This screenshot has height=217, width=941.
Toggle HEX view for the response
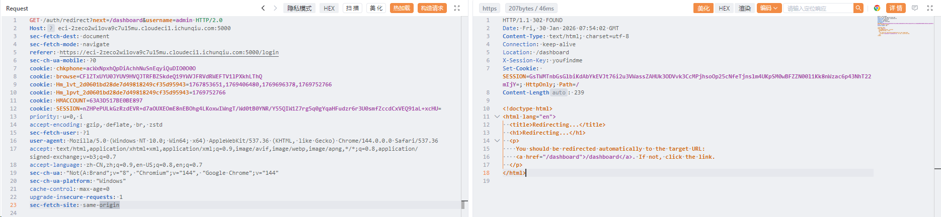point(724,8)
